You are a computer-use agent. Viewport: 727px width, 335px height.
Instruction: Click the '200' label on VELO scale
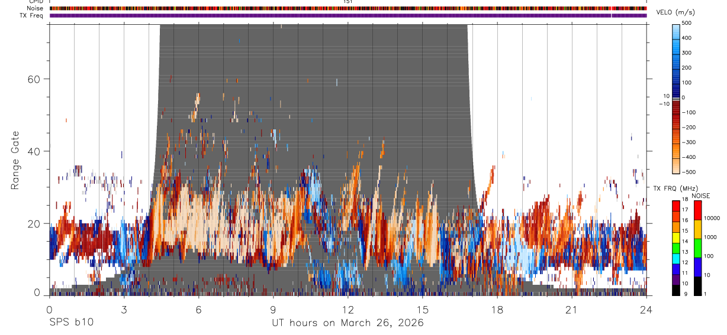(687, 68)
